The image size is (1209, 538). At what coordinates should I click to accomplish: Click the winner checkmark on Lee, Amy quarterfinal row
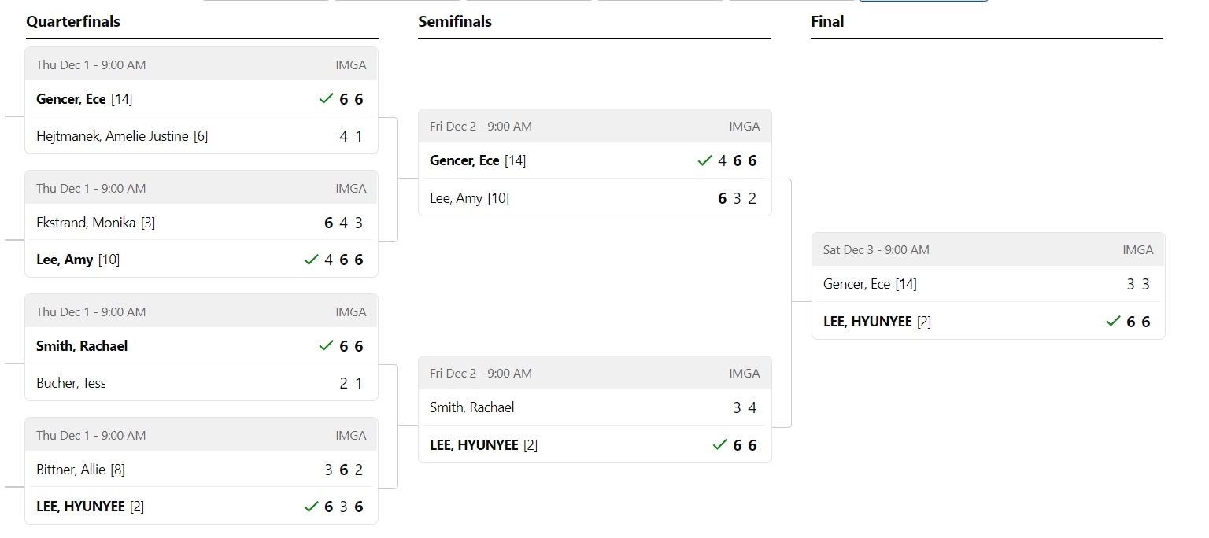pos(311,260)
